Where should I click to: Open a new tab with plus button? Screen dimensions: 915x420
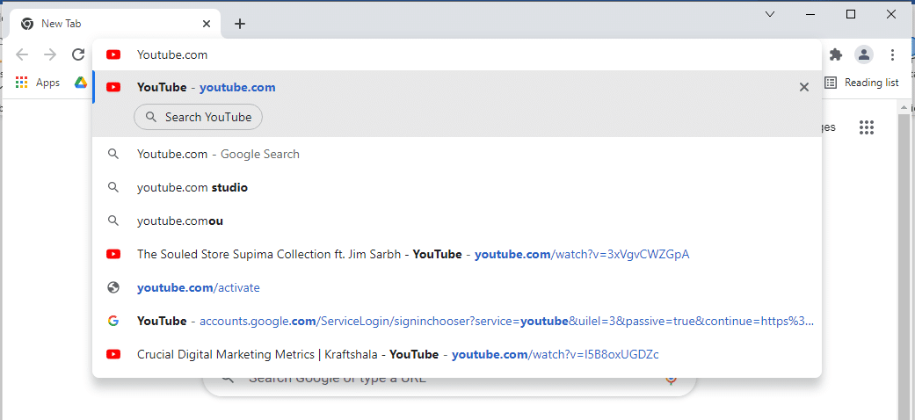pyautogui.click(x=240, y=24)
